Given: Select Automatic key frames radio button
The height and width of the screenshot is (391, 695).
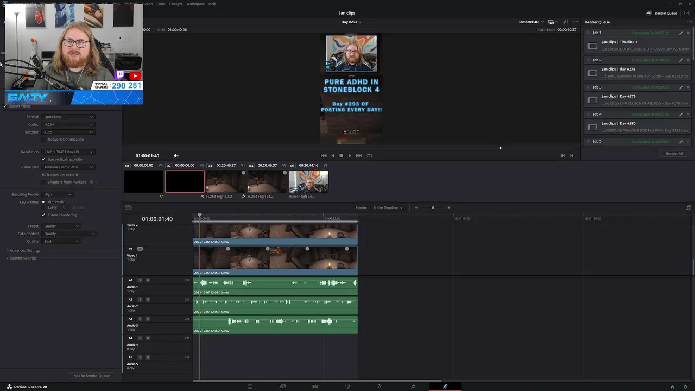Looking at the screenshot, I should coord(43,202).
